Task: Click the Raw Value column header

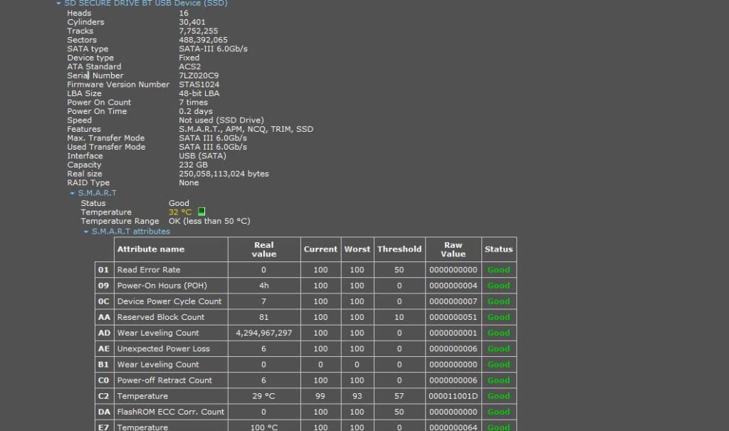Action: (x=453, y=249)
